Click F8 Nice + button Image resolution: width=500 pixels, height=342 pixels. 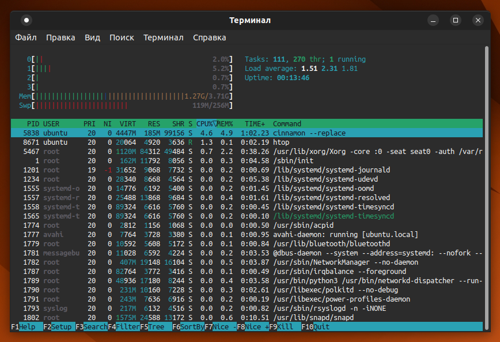point(252,326)
